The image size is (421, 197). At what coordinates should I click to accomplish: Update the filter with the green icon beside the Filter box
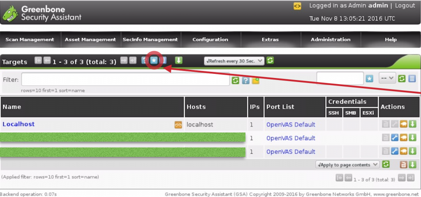pyautogui.click(x=235, y=80)
